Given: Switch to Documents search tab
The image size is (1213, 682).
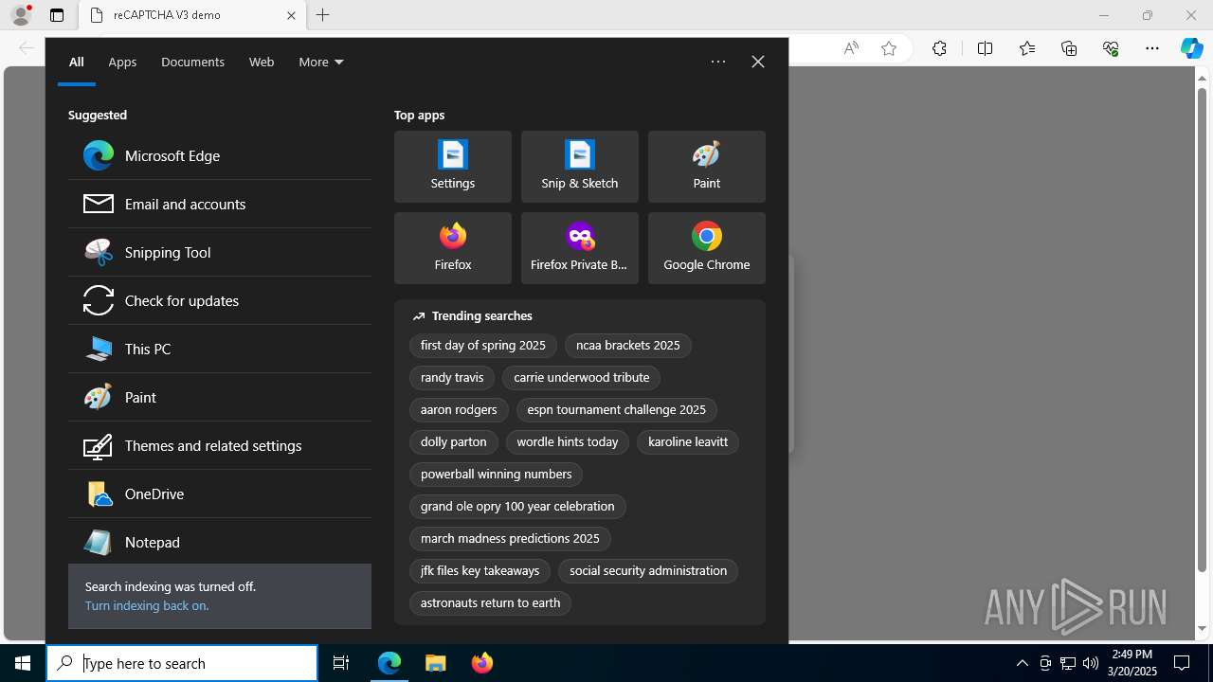Looking at the screenshot, I should (x=192, y=62).
